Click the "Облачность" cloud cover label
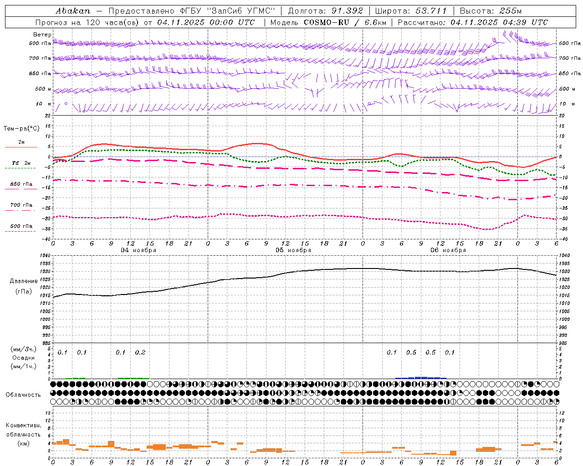 click(23, 395)
